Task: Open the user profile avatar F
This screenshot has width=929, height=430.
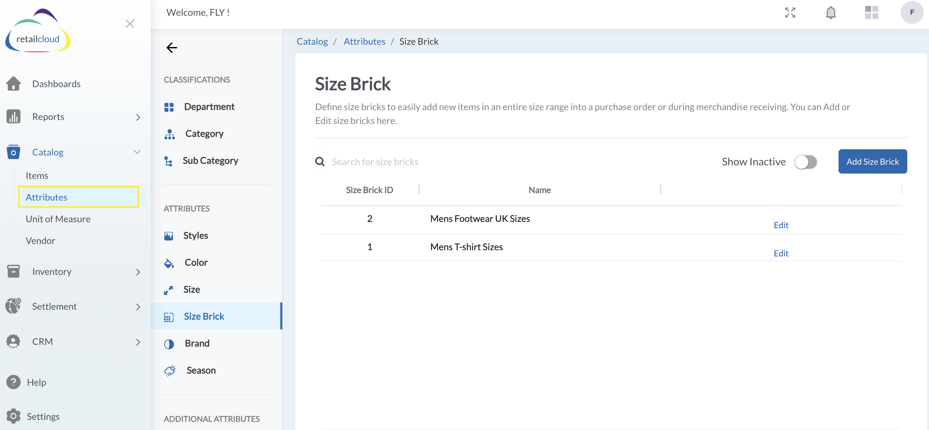Action: [912, 12]
